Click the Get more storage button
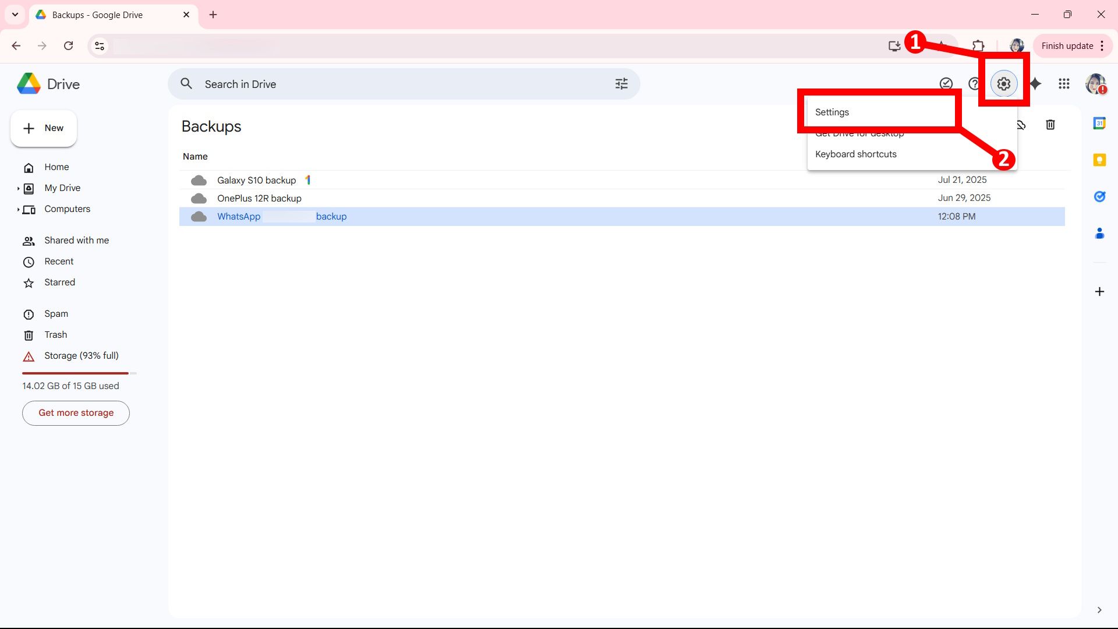 [x=75, y=413]
